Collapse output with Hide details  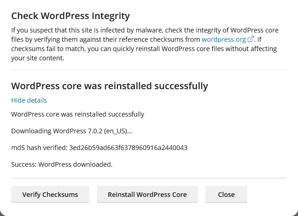(29, 100)
